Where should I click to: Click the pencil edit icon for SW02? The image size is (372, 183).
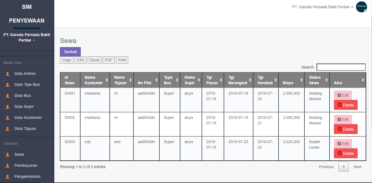(339, 120)
